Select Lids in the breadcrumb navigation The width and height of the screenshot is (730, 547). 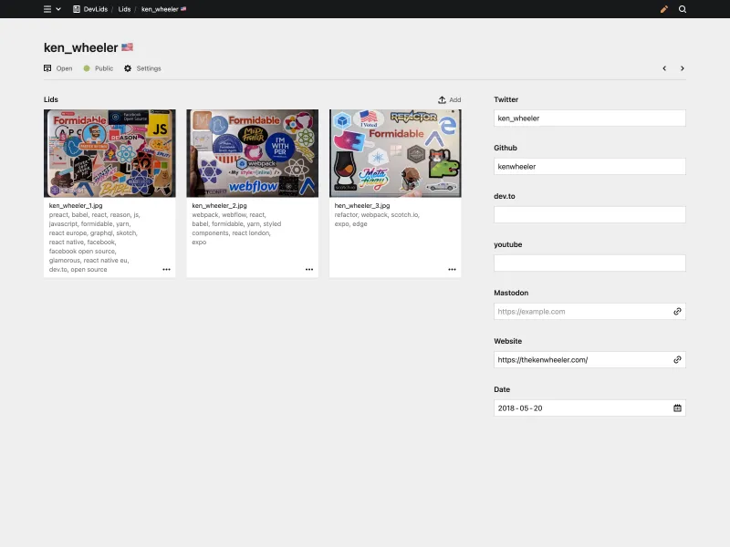pyautogui.click(x=123, y=9)
